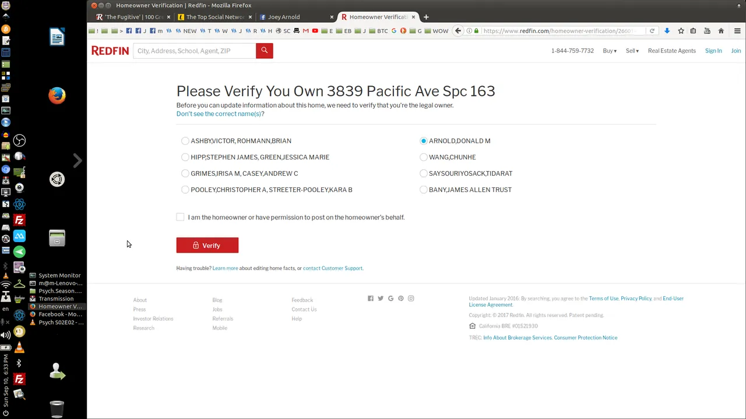
Task: Click Consumer Protection Notice link
Action: click(x=586, y=338)
